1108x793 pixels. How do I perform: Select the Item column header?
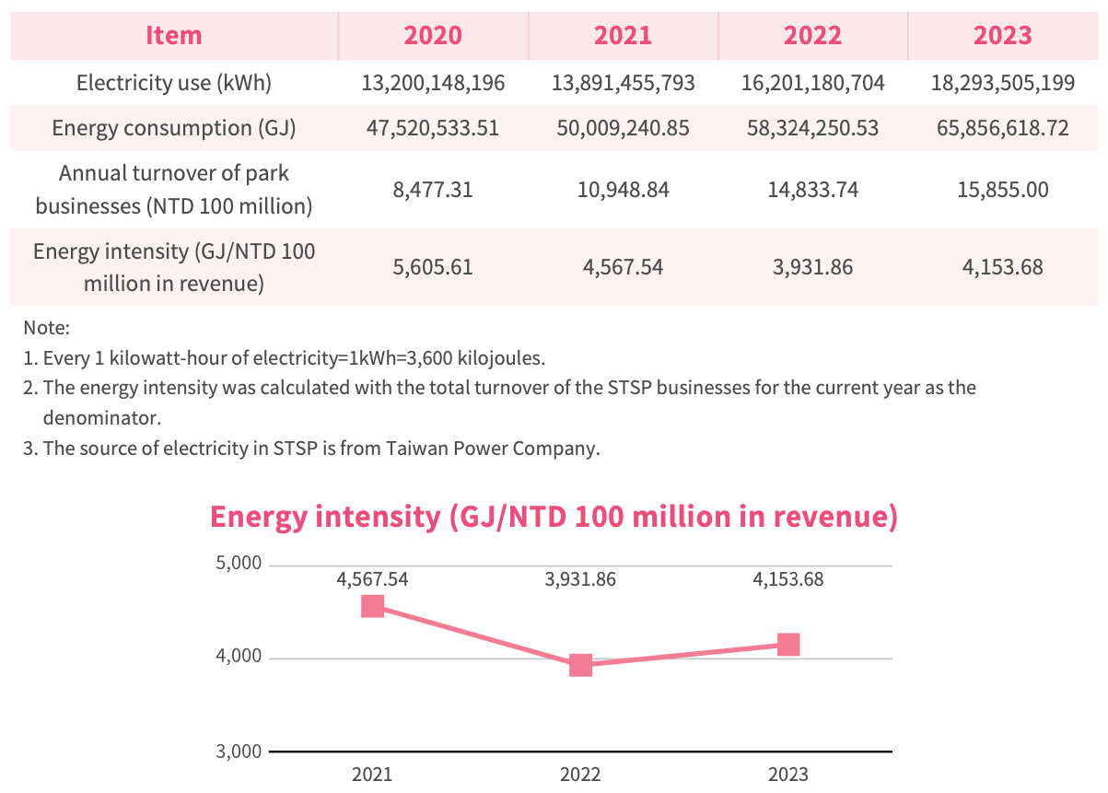point(174,36)
